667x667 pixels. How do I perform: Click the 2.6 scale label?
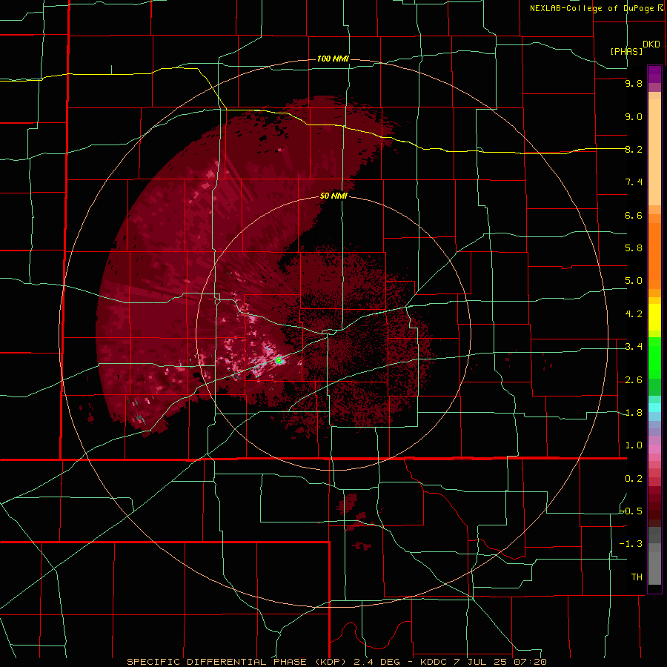(x=634, y=380)
